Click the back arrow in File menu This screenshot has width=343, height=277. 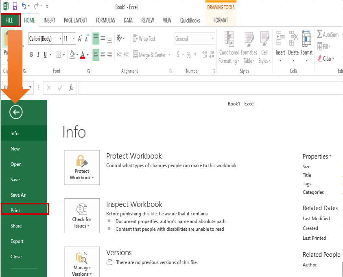click(x=16, y=112)
